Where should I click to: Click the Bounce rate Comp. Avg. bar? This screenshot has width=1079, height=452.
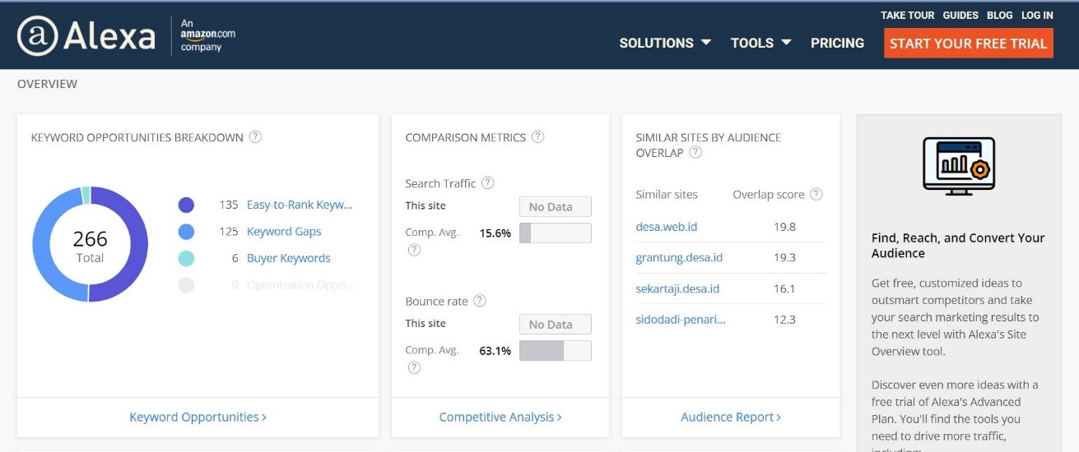(x=555, y=350)
